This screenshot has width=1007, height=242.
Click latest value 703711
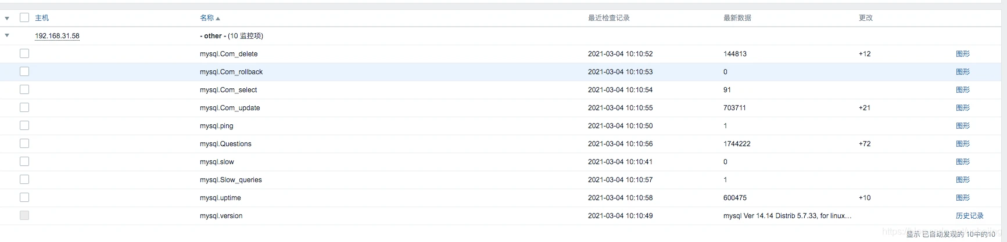(x=734, y=108)
